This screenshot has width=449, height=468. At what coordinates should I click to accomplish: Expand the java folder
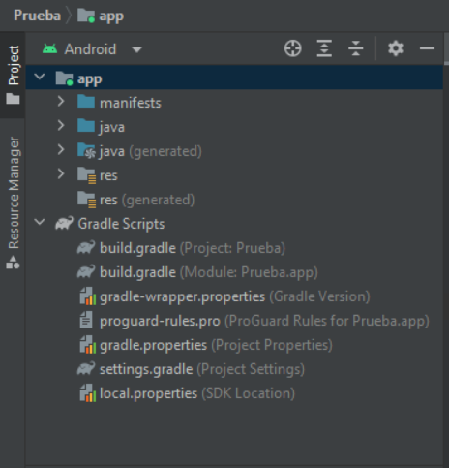point(61,126)
